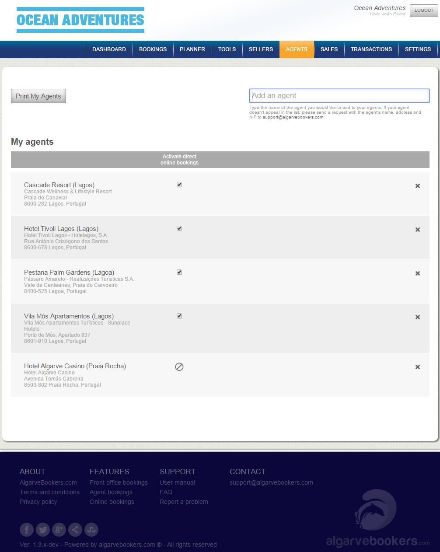
Task: Remove Hotel Tivoli Lagos agent
Action: (418, 230)
